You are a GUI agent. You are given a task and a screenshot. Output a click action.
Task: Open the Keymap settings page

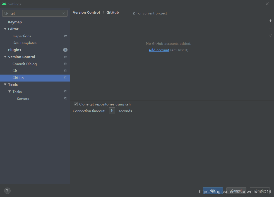pyautogui.click(x=15, y=22)
